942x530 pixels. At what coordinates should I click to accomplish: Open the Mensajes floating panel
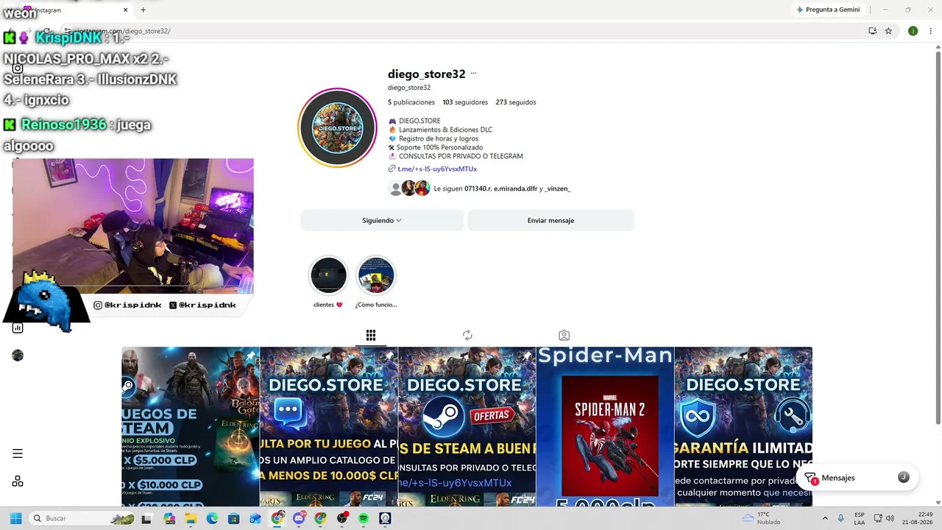click(x=857, y=478)
